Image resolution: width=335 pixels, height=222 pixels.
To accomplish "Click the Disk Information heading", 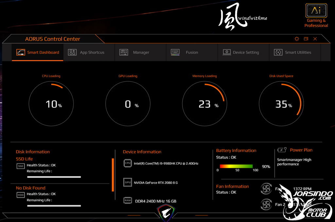I will [33, 152].
